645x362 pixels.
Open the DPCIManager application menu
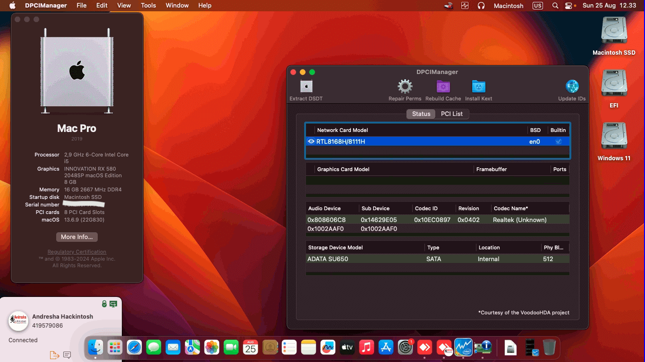tap(45, 6)
